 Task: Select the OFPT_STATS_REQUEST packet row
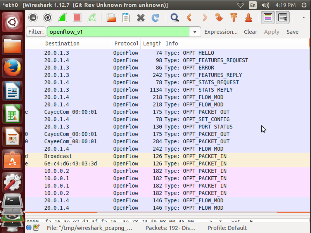click(x=167, y=82)
